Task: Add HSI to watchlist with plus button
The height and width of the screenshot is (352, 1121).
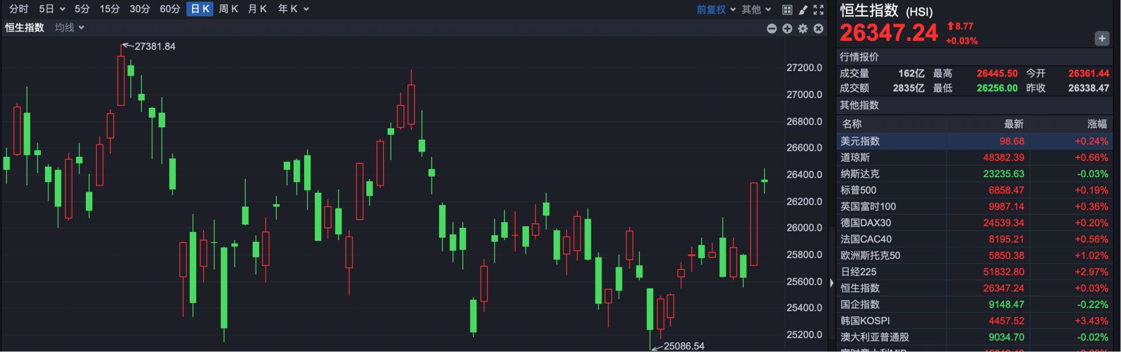Action: coord(1101,38)
